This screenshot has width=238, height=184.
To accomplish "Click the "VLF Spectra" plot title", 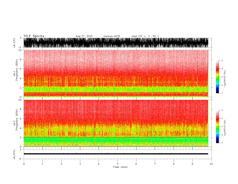I will click(x=34, y=36).
